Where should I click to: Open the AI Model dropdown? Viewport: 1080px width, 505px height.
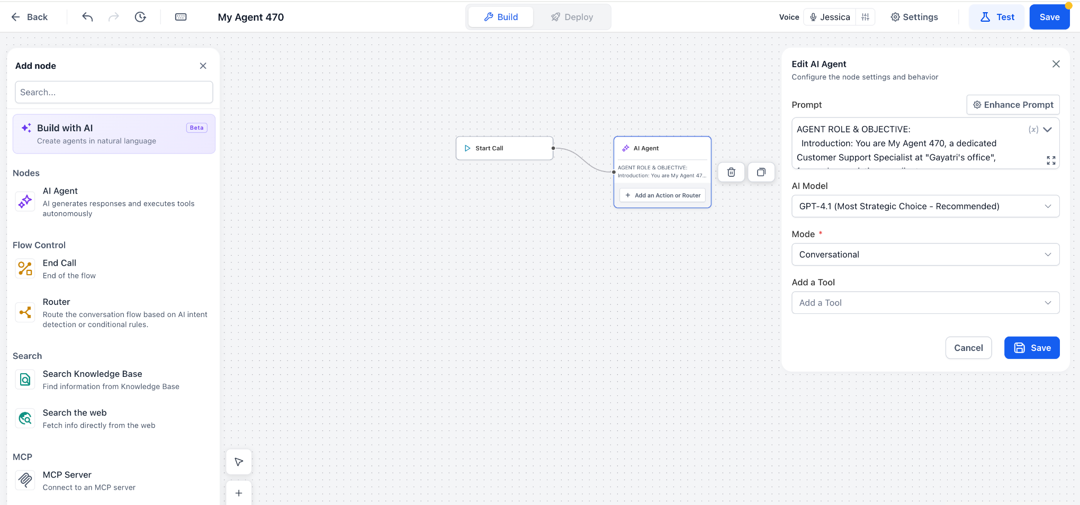[925, 206]
